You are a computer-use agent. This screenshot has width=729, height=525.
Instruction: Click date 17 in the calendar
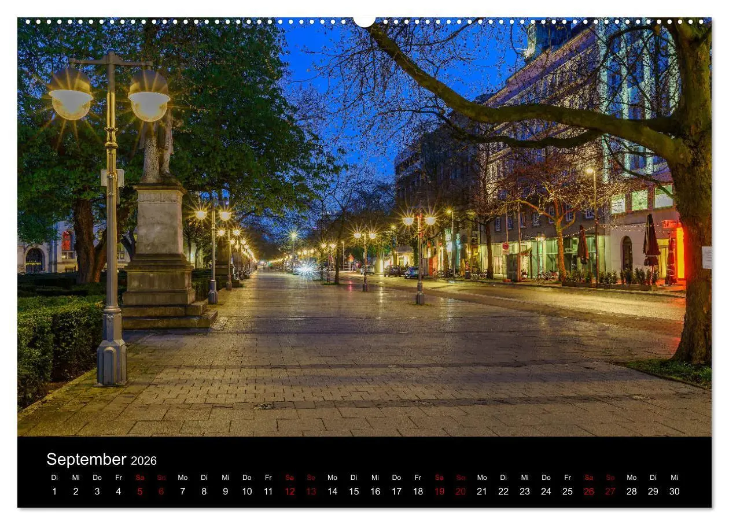point(397,491)
